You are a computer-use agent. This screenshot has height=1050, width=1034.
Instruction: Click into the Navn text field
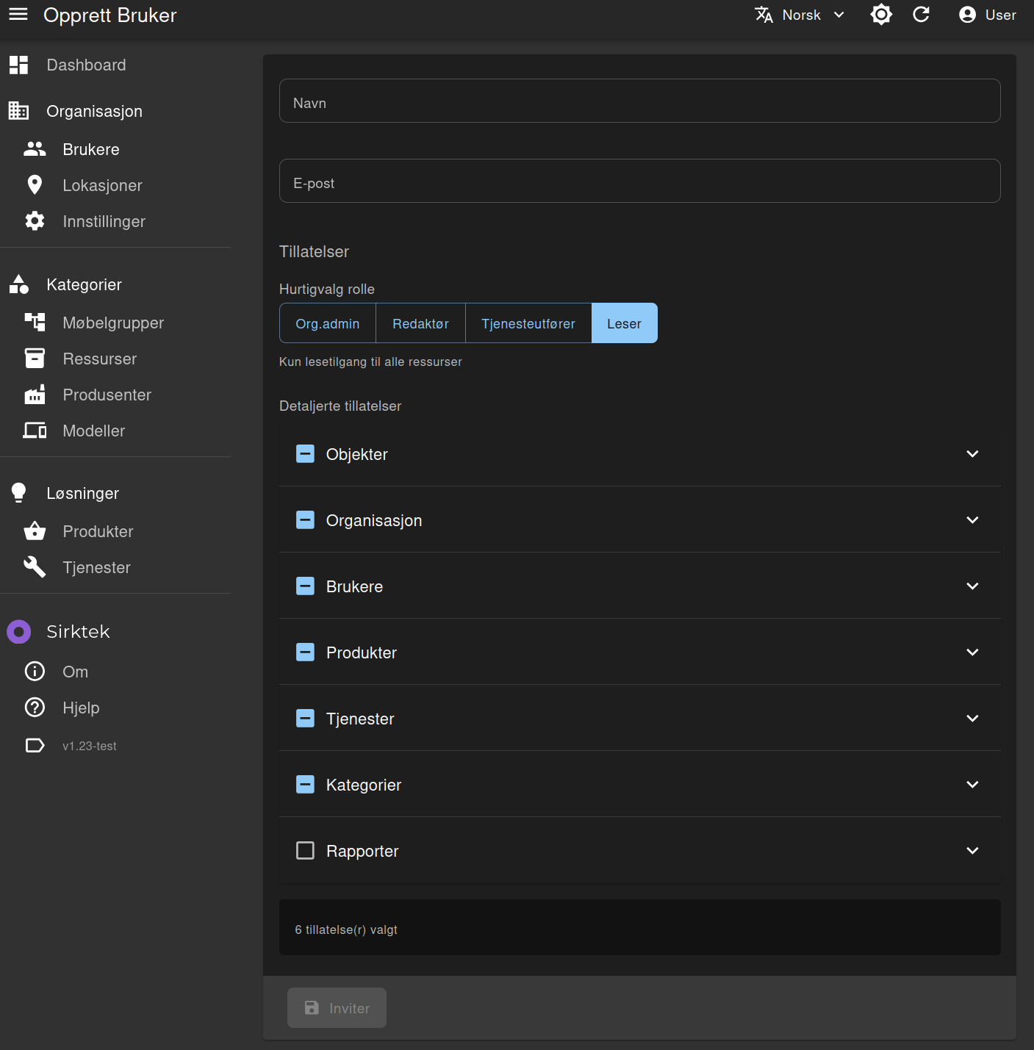(x=639, y=101)
